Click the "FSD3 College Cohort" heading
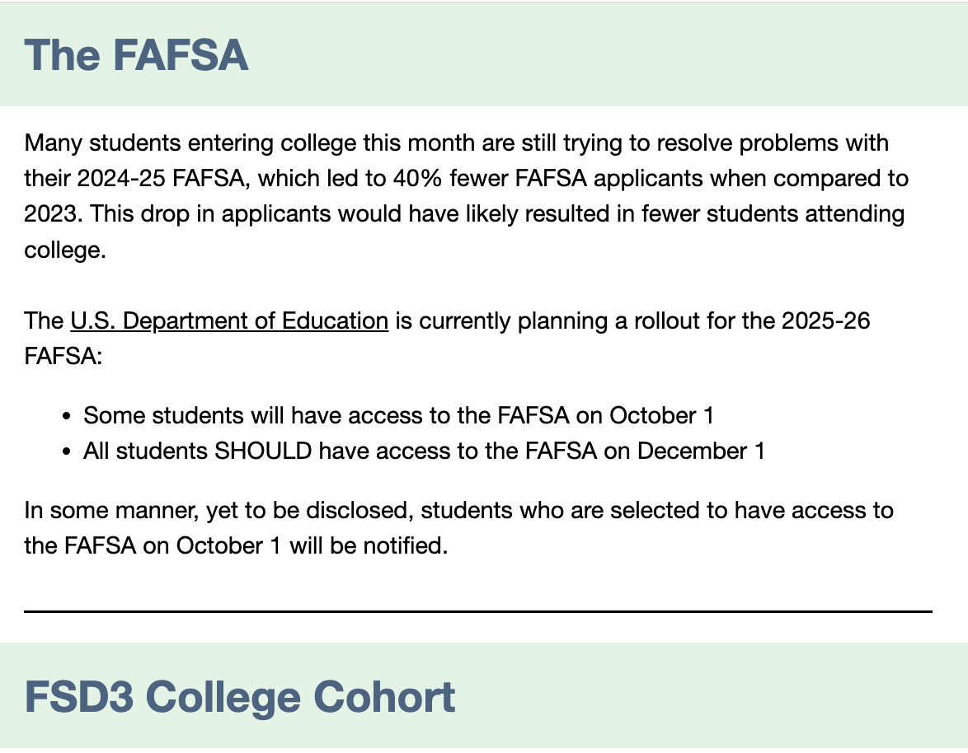This screenshot has width=968, height=753. point(239,697)
